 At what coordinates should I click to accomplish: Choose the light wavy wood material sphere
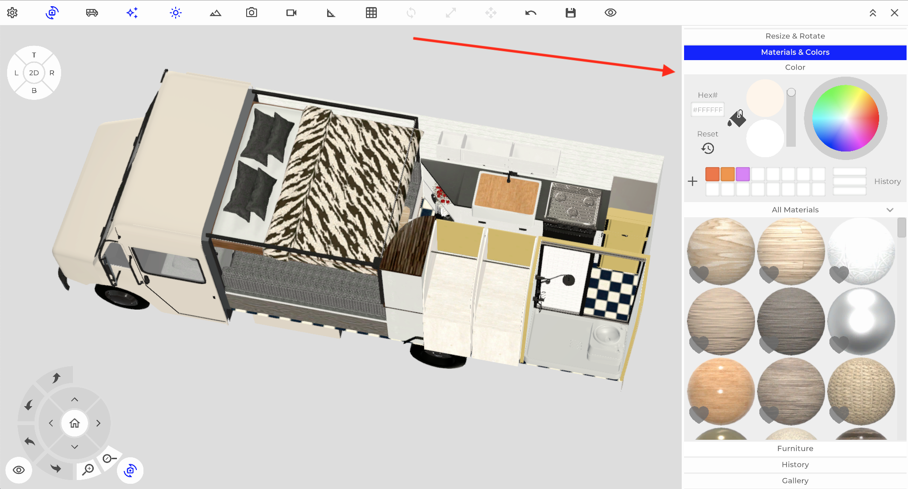pyautogui.click(x=721, y=251)
